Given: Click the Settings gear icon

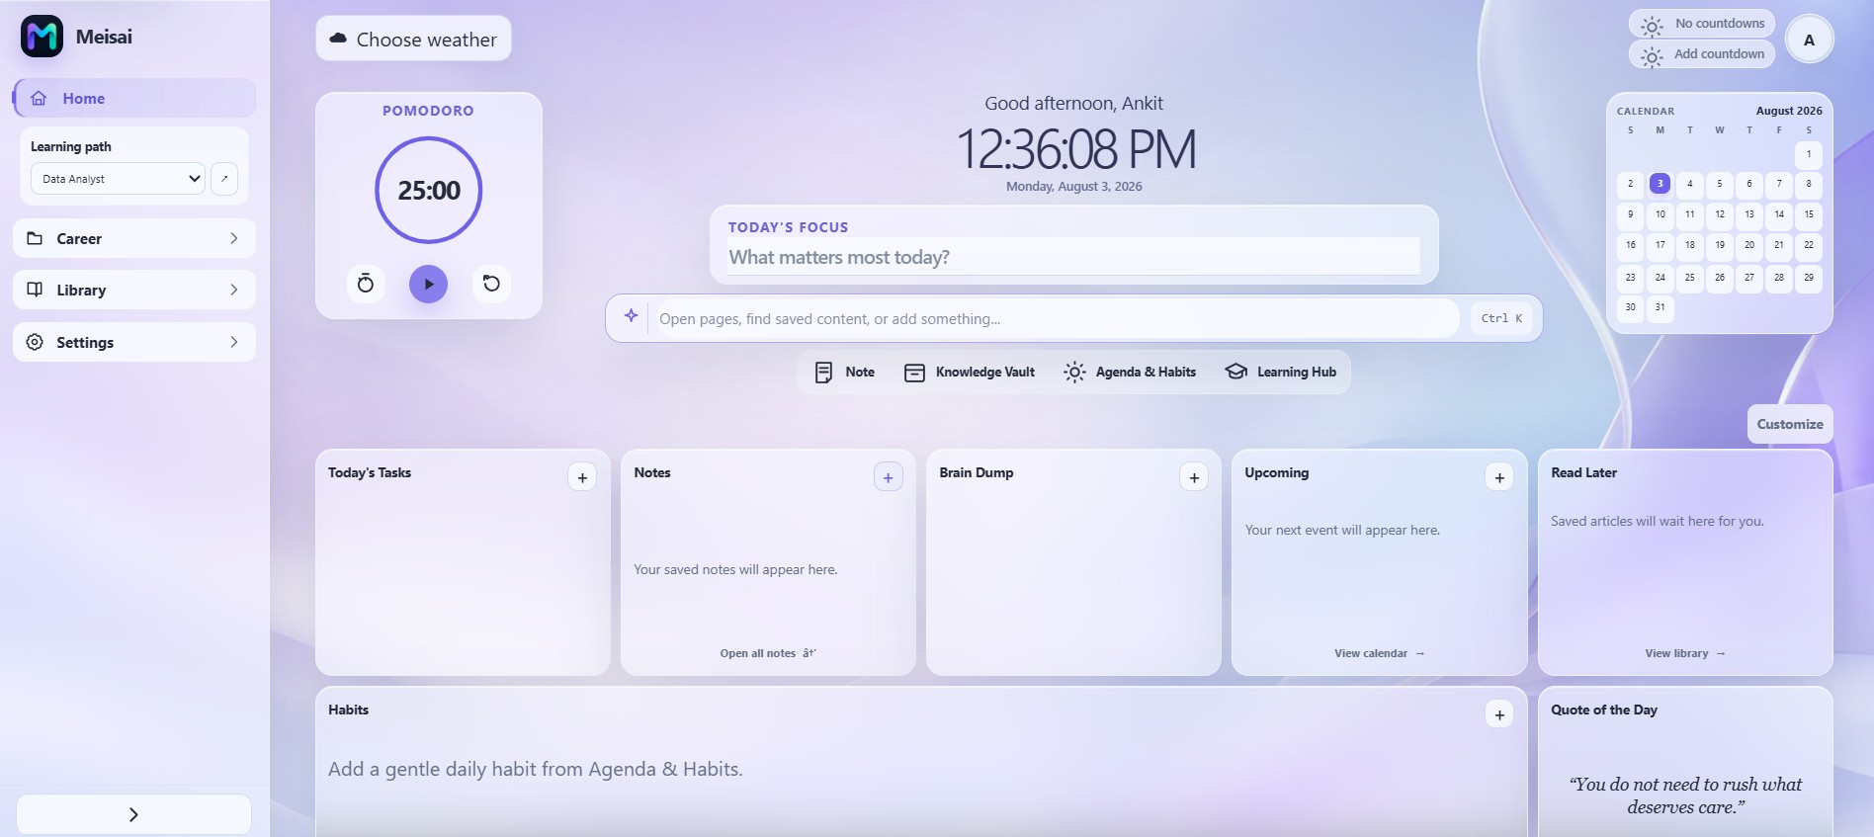Looking at the screenshot, I should click(x=35, y=342).
